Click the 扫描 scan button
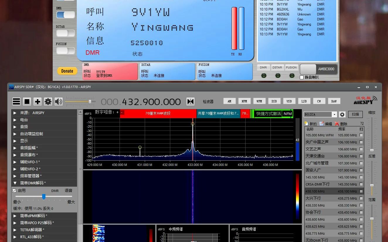 [355, 114]
